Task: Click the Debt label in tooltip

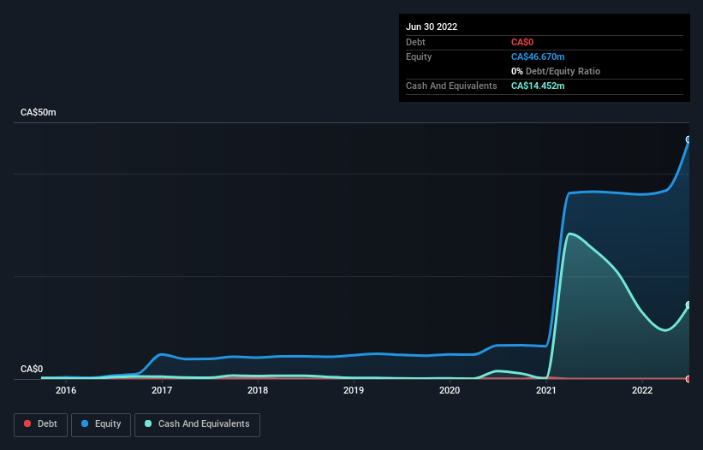Action: click(x=415, y=42)
